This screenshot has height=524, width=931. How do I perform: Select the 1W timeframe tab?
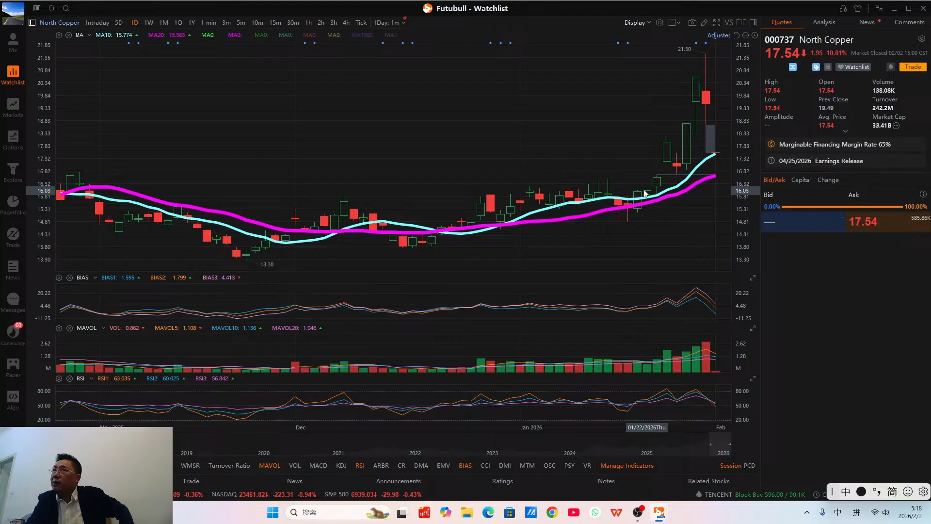[x=148, y=23]
